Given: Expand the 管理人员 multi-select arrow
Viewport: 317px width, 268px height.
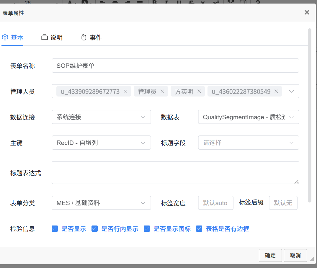Looking at the screenshot, I should pos(291,91).
